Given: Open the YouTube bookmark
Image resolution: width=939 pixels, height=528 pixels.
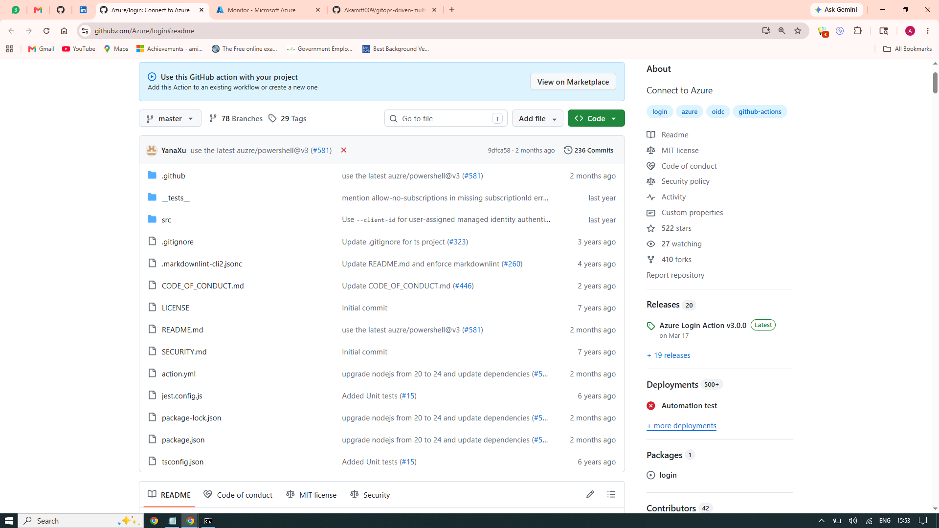Looking at the screenshot, I should 79,49.
